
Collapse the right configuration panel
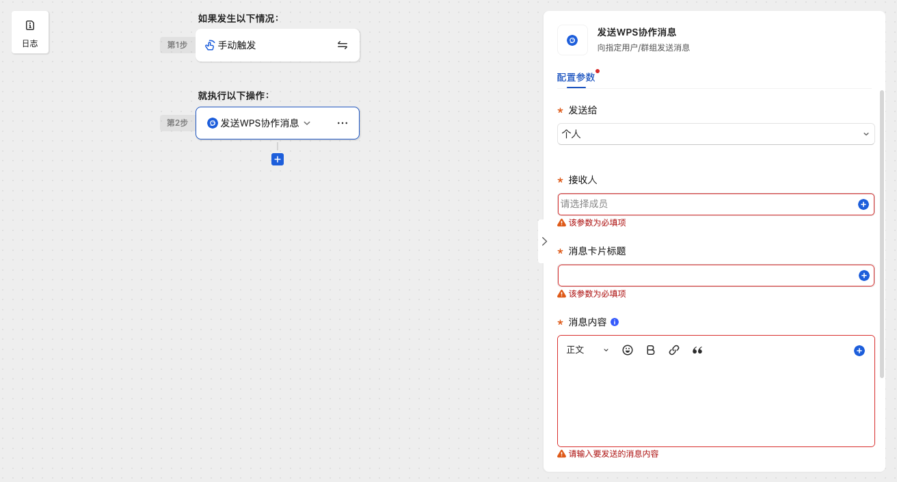coord(544,241)
